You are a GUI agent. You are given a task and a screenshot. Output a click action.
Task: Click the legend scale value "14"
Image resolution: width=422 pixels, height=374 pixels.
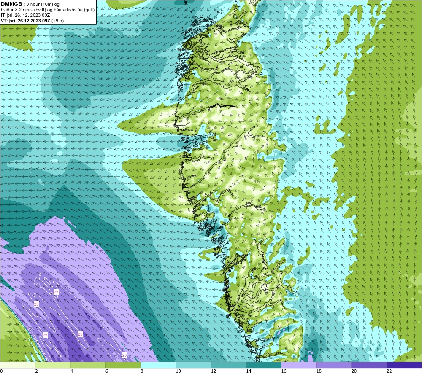[249, 371]
